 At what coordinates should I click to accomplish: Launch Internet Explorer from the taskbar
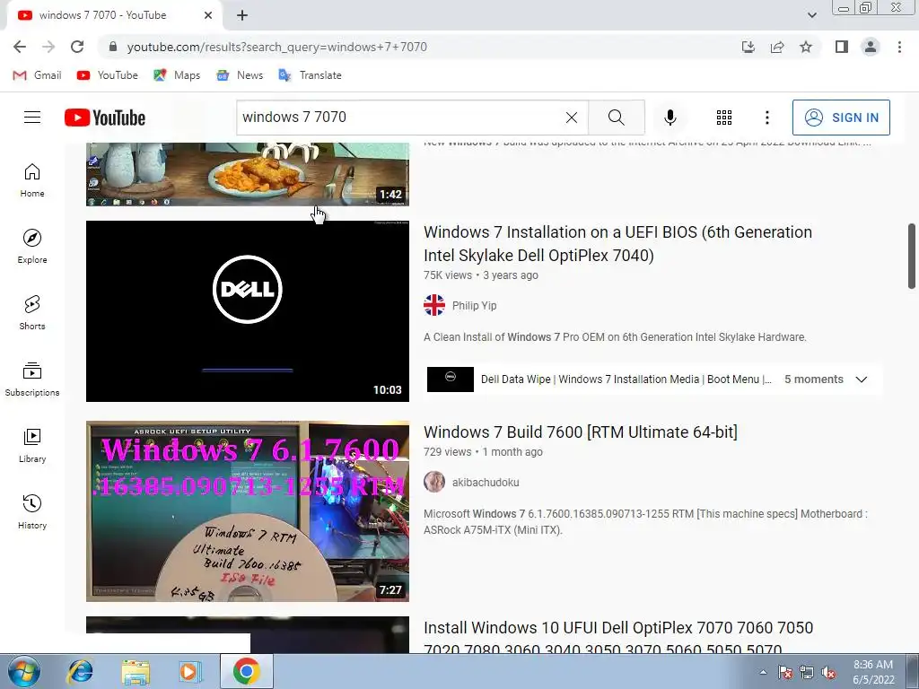pos(80,671)
